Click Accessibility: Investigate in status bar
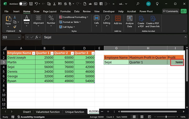The width and height of the screenshot is (189, 119). pyautogui.click(x=31, y=117)
